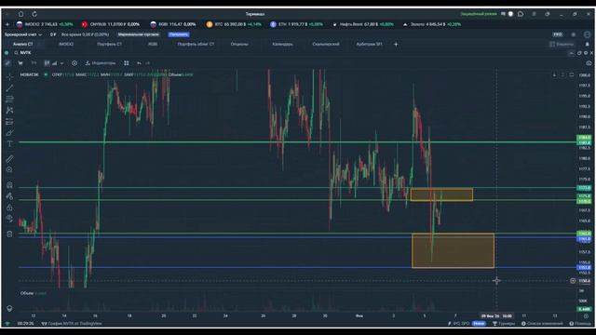Toggle the drawing panel pencil button

(8, 63)
